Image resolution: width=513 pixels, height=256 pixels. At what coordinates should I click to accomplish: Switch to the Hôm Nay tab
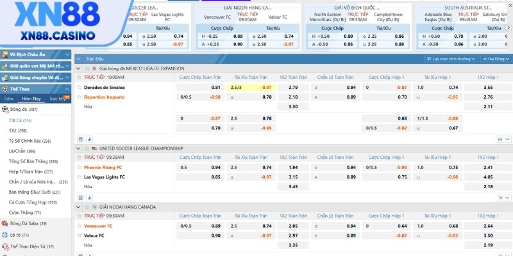point(31,99)
